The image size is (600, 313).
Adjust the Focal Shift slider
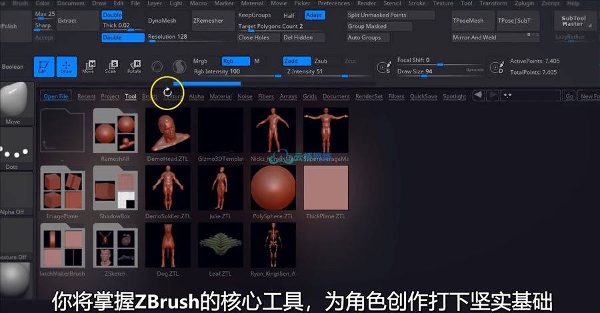click(x=439, y=61)
